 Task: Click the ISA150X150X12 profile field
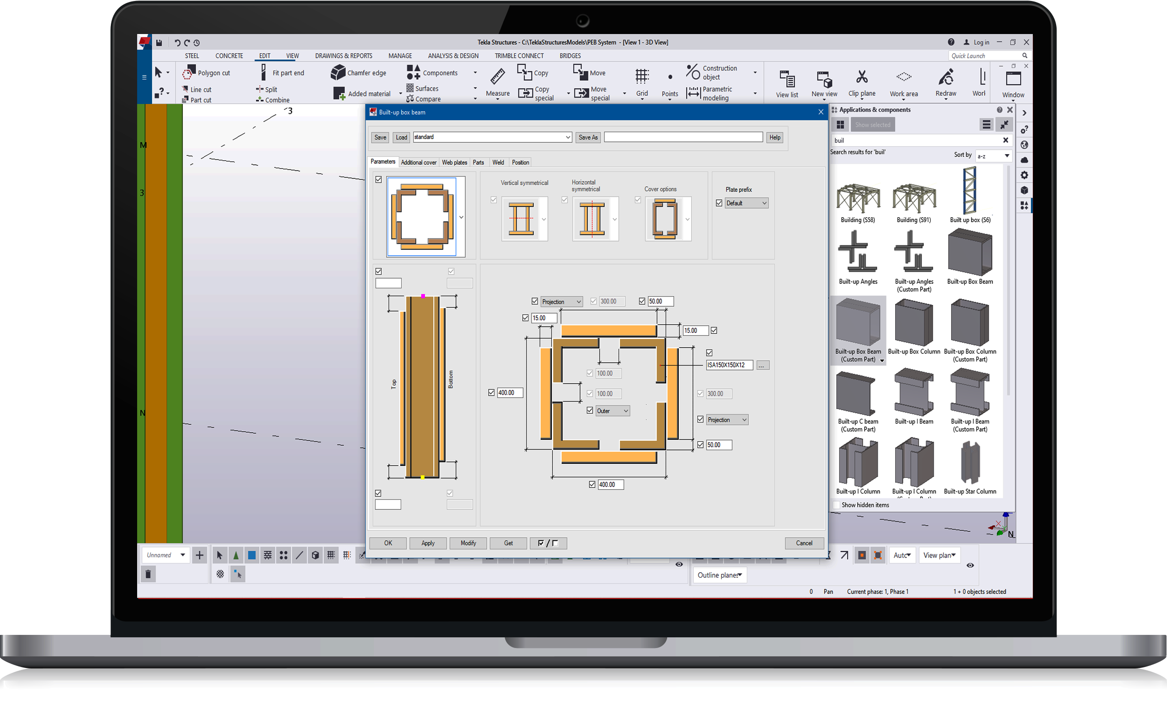(x=729, y=365)
